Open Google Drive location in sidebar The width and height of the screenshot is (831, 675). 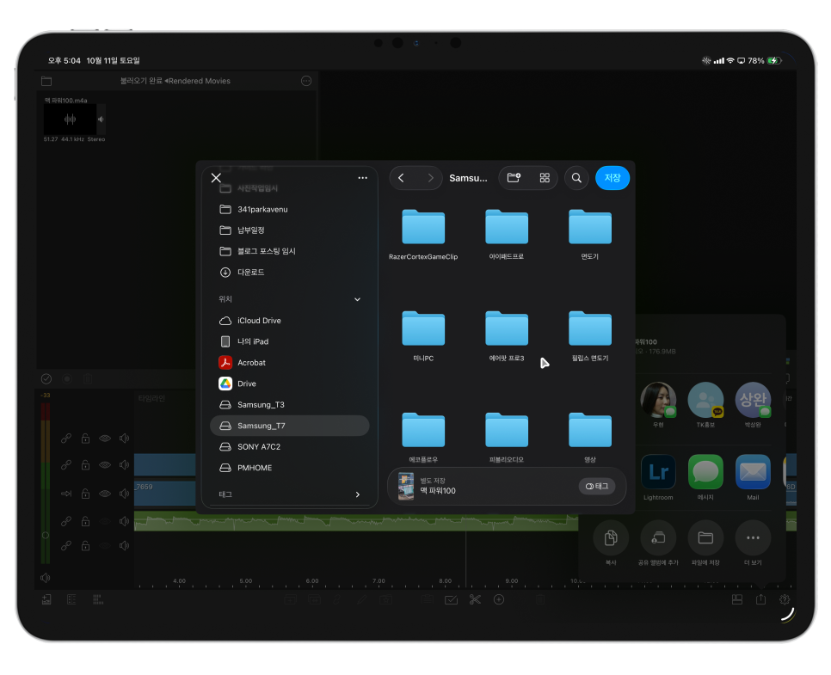click(x=289, y=384)
